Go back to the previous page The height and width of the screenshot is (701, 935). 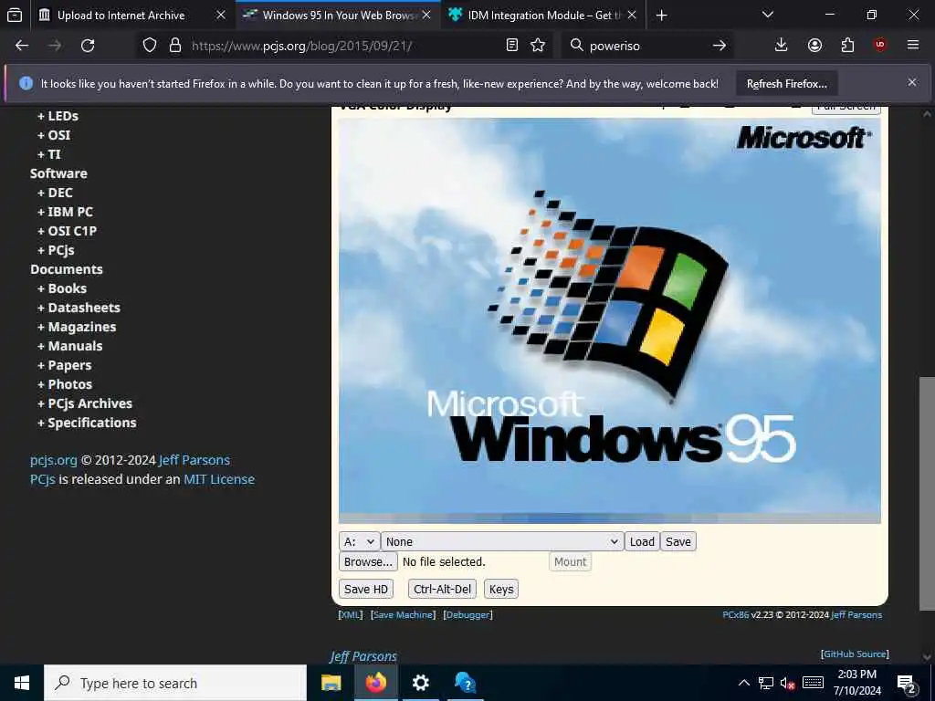pos(22,46)
